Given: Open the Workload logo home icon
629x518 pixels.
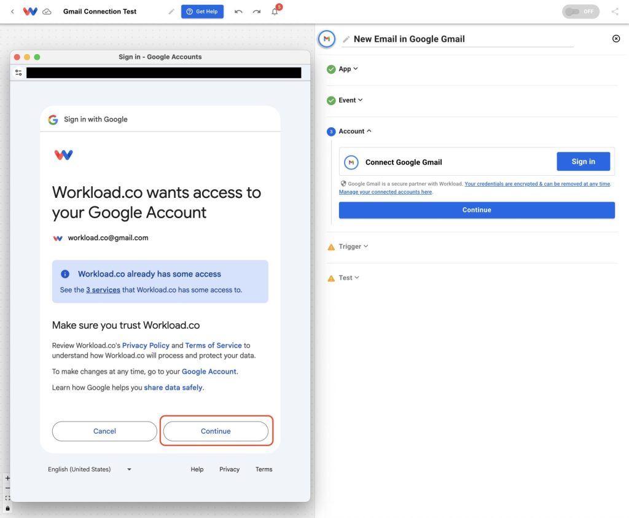Looking at the screenshot, I should pos(30,11).
